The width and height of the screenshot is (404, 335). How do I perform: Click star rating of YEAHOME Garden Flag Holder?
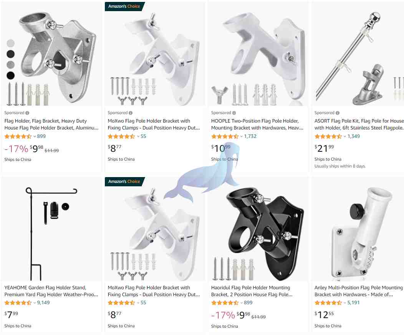coord(18,303)
